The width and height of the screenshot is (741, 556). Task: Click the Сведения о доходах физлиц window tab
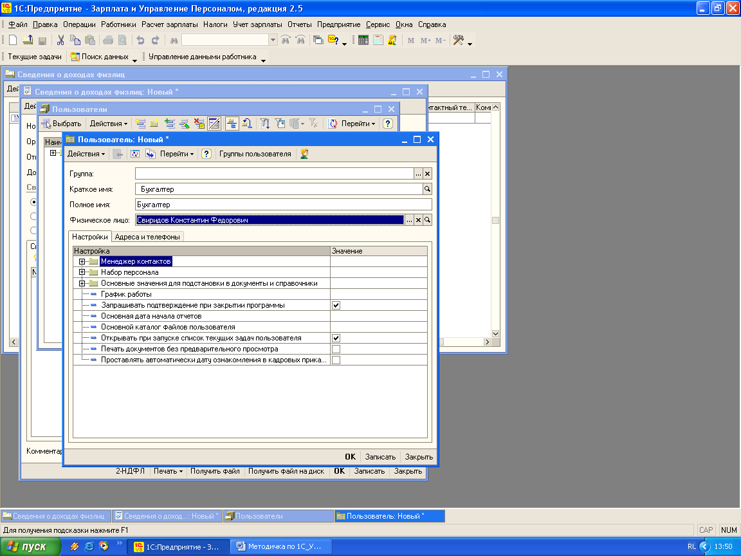pos(56,516)
